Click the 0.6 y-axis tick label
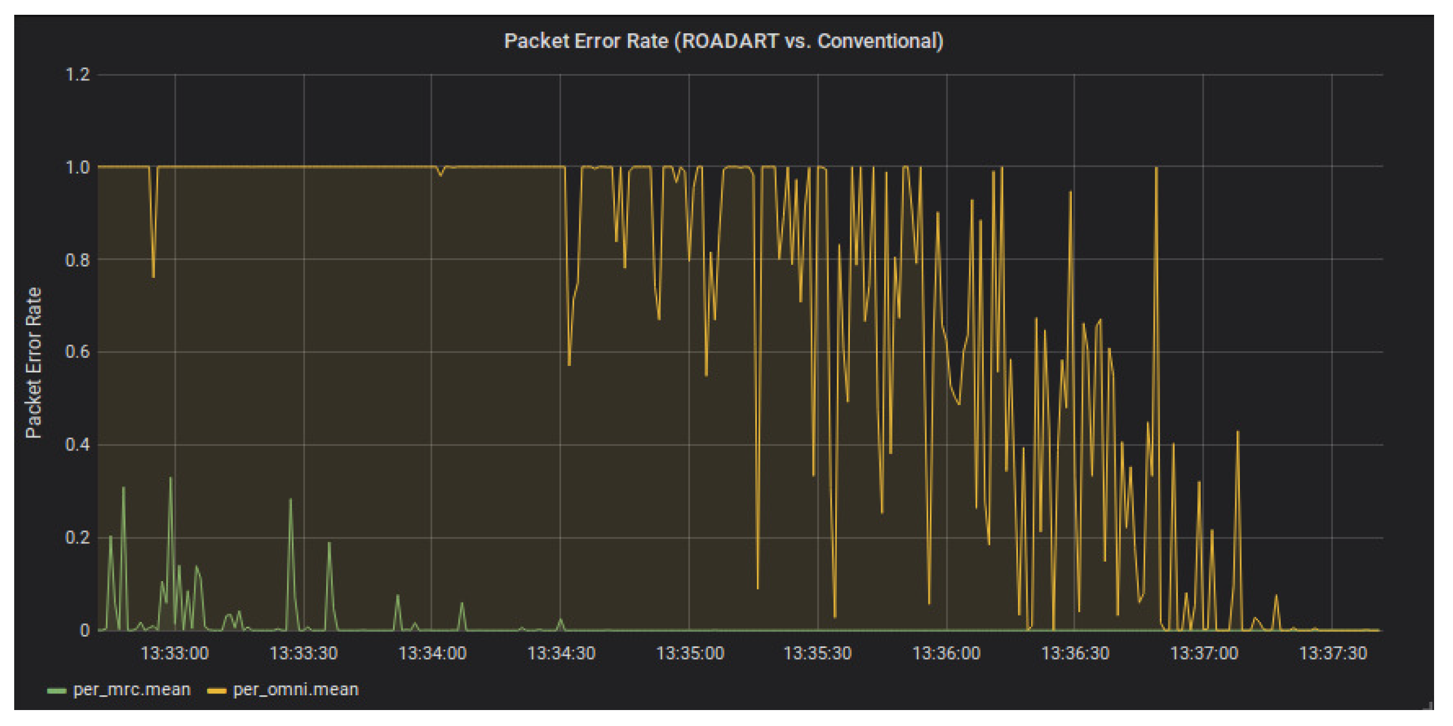The height and width of the screenshot is (726, 1453). [x=78, y=352]
